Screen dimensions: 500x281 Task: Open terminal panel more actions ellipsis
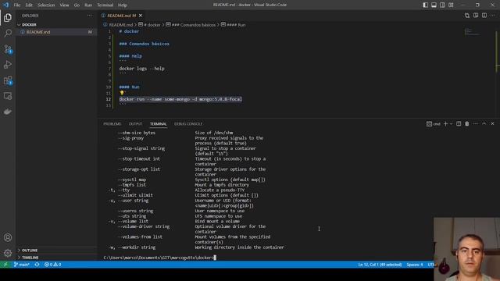pos(476,123)
